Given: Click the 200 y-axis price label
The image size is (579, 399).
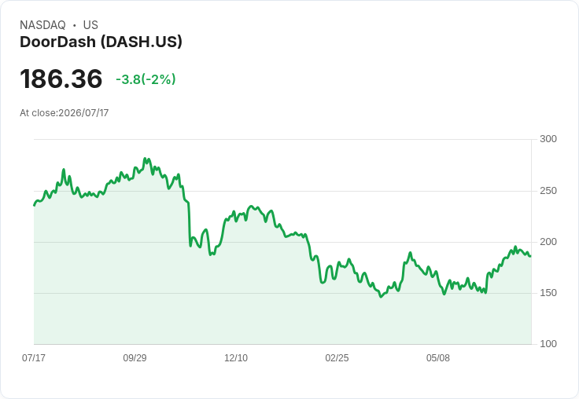Looking at the screenshot, I should point(548,242).
